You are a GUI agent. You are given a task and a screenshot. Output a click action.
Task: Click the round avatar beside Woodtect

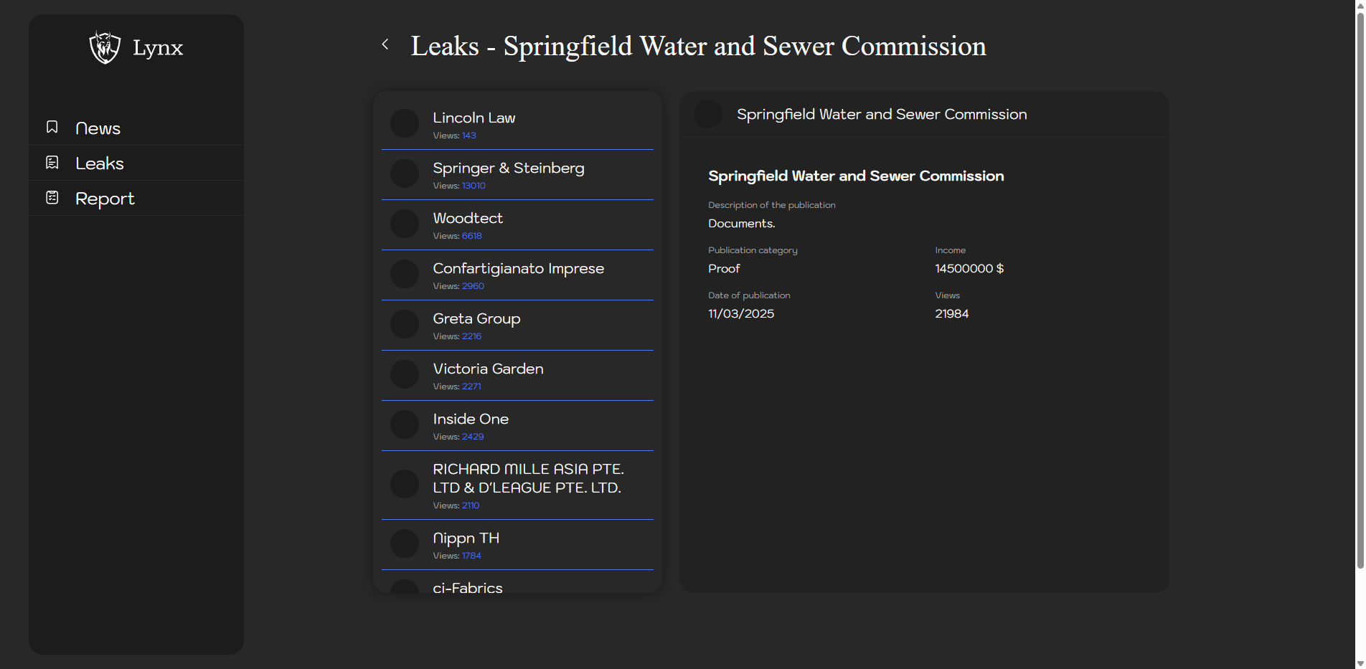point(405,224)
